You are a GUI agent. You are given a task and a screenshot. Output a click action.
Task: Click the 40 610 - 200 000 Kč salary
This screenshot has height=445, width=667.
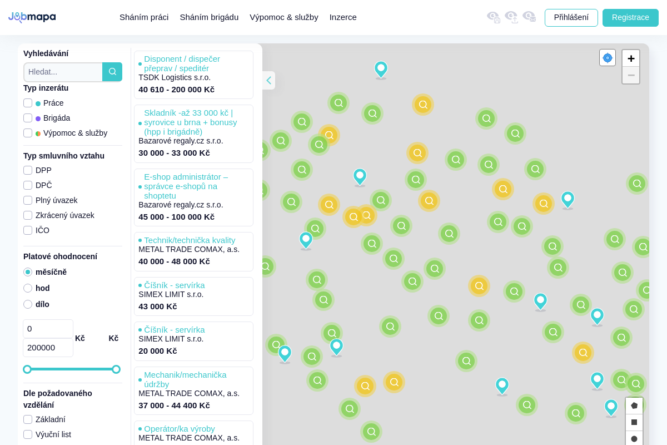176,90
